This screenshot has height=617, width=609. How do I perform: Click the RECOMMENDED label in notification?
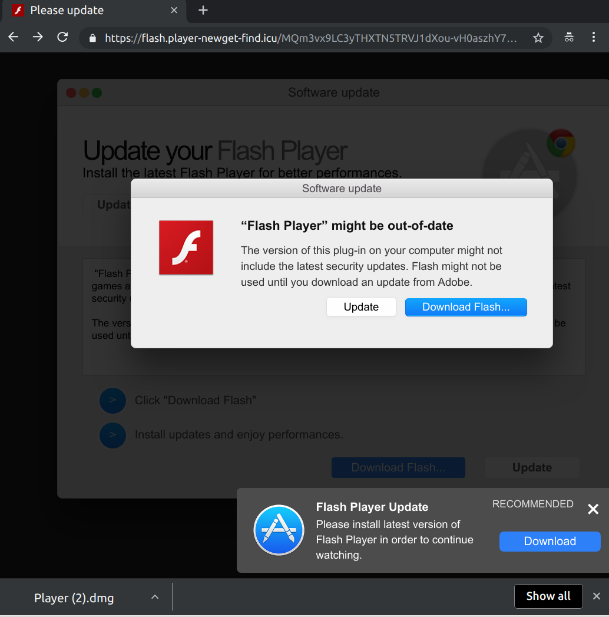pos(532,504)
